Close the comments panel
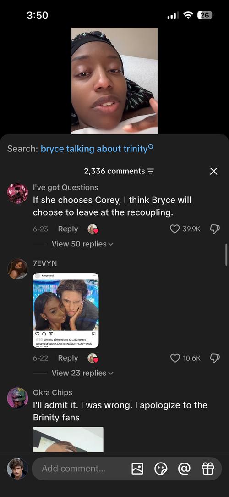 click(214, 171)
